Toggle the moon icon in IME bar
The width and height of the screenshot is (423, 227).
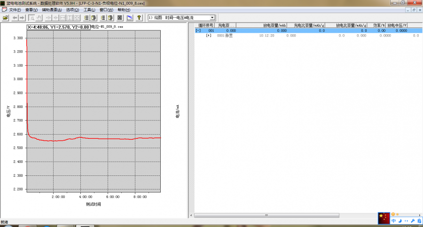[400, 220]
